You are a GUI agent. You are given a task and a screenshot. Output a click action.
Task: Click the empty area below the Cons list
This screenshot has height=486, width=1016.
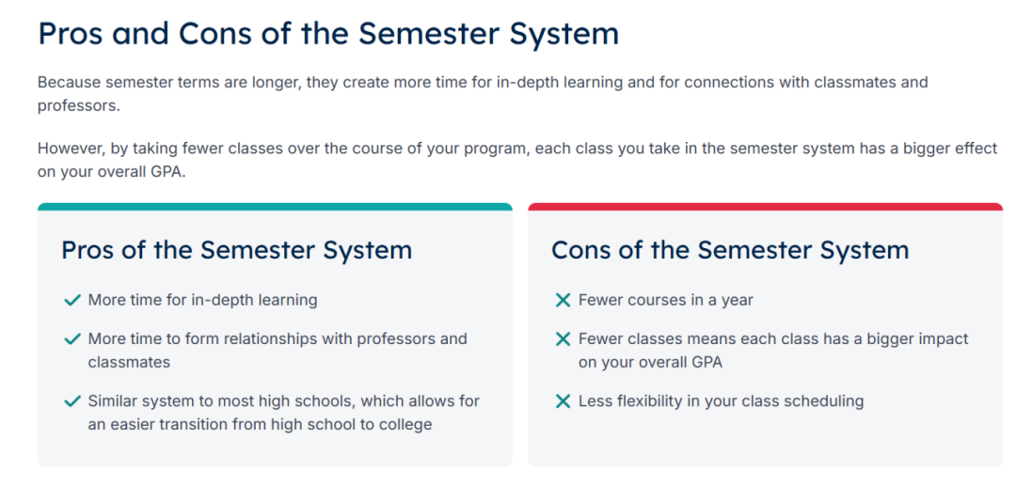(765, 440)
